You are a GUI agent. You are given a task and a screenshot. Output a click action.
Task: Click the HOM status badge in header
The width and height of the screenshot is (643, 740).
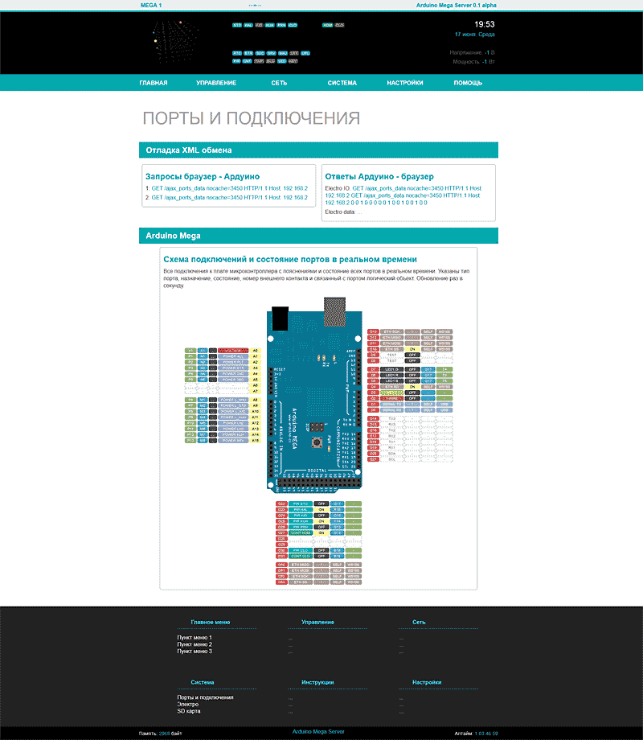pyautogui.click(x=327, y=25)
